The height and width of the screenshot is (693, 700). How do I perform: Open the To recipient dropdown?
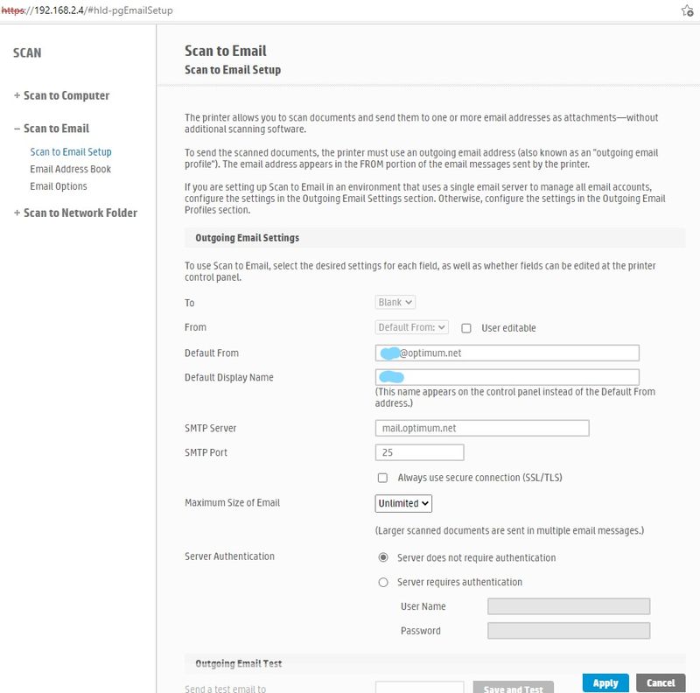(x=396, y=302)
